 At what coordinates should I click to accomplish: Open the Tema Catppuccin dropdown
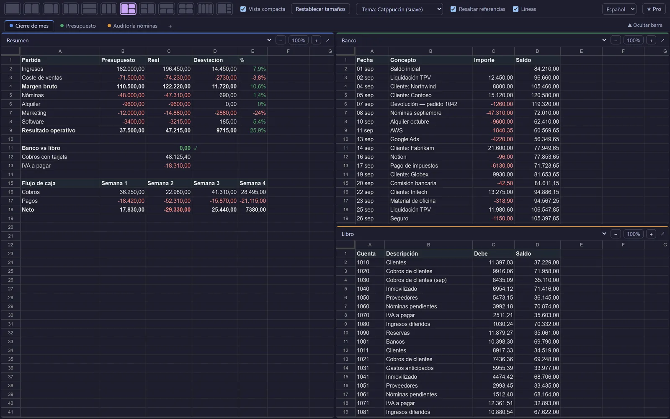coord(399,9)
